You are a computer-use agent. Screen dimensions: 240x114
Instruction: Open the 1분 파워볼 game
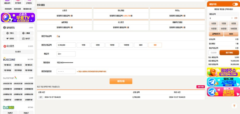7,70
